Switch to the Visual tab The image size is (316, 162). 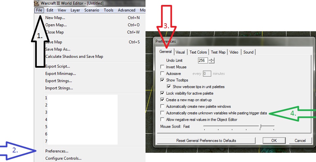tap(180, 52)
